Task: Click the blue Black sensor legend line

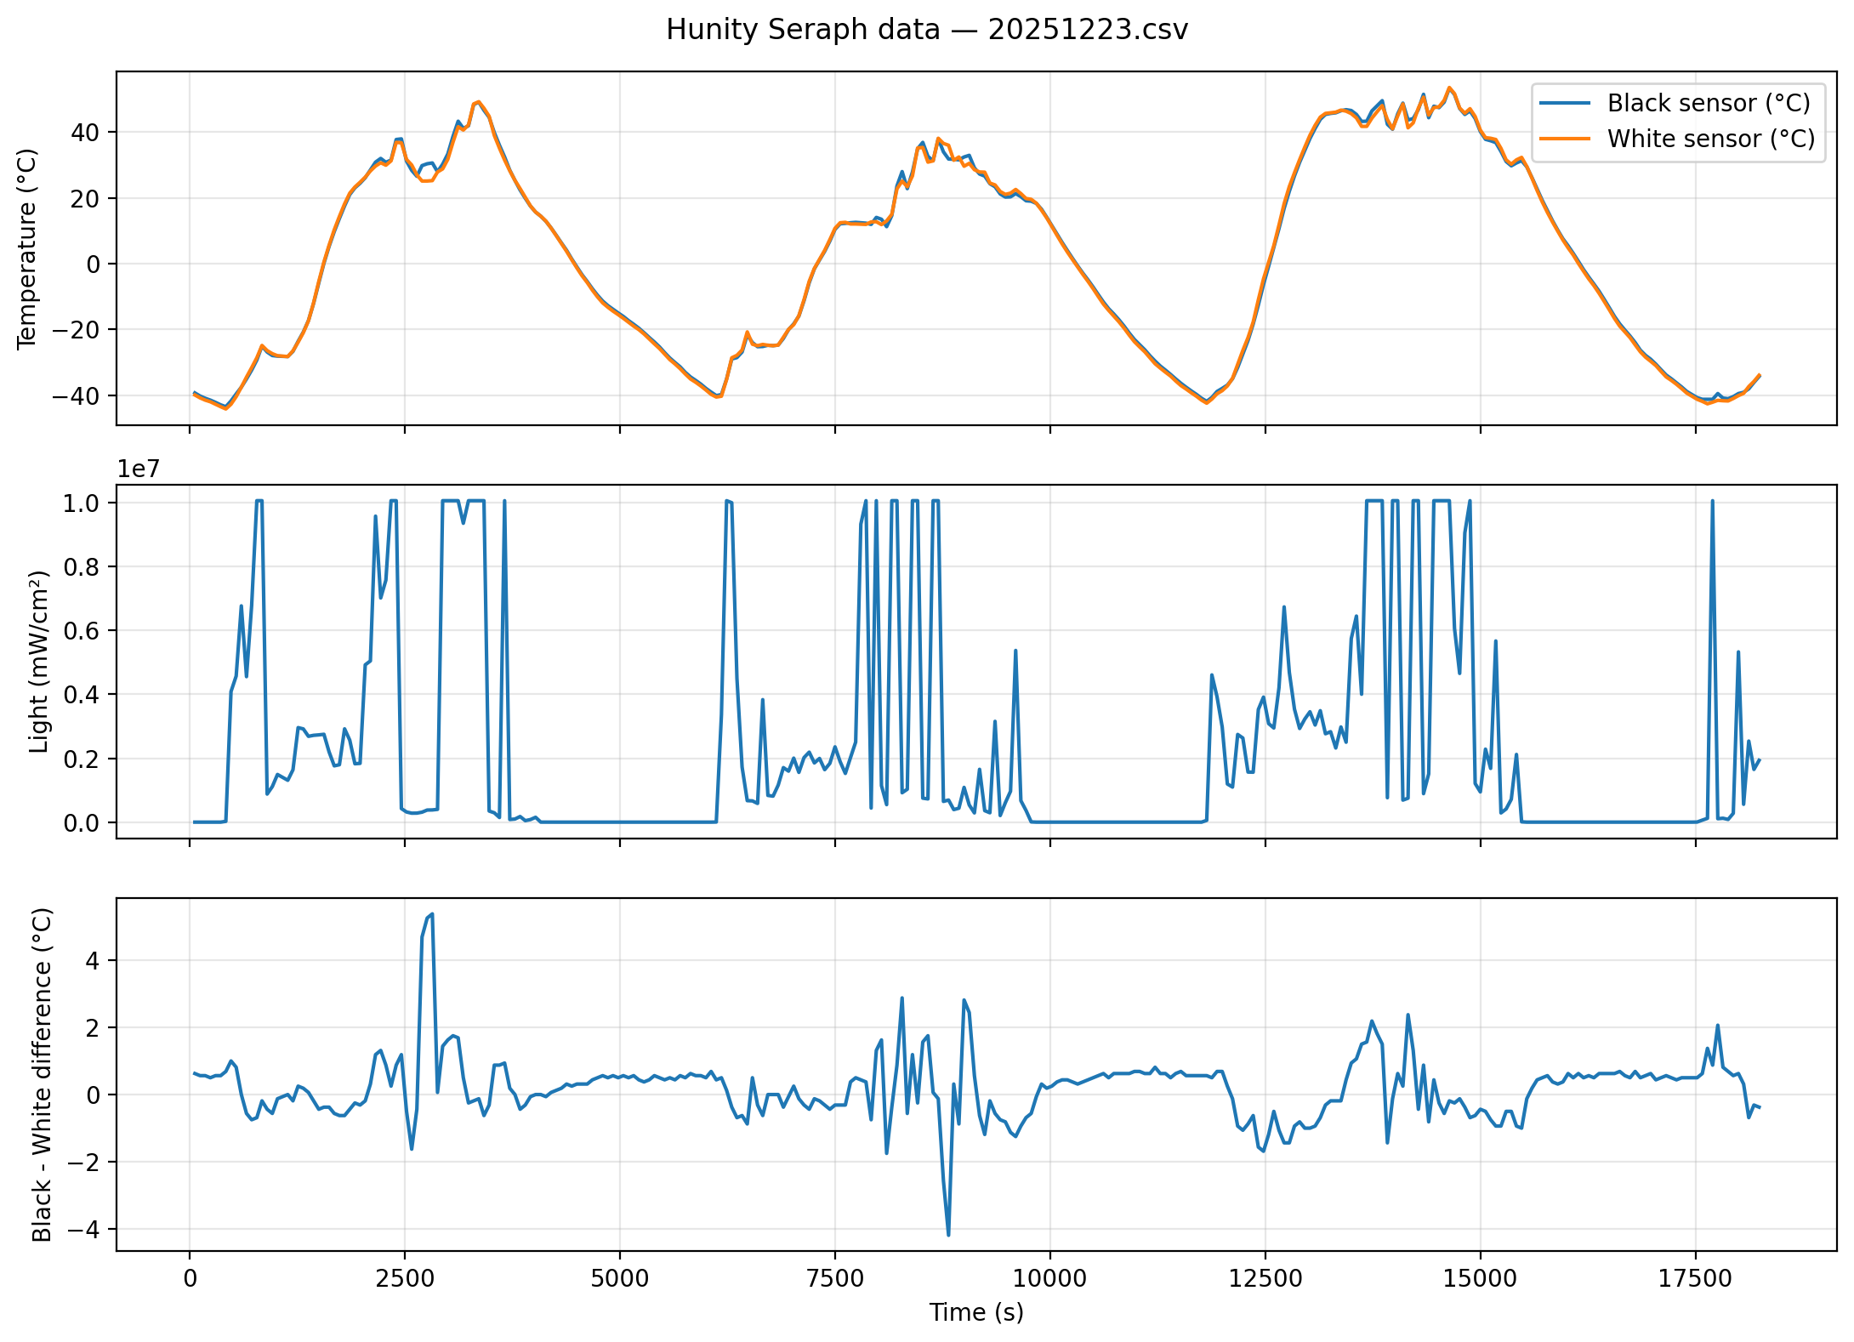Action: point(1564,103)
